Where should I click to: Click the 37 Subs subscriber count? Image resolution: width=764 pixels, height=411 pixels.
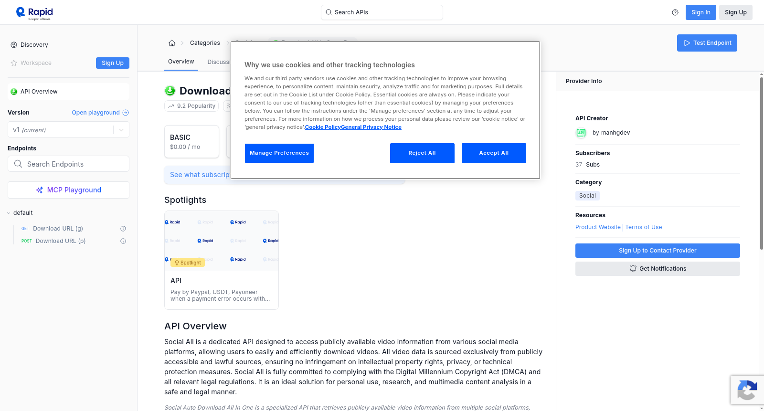point(587,165)
